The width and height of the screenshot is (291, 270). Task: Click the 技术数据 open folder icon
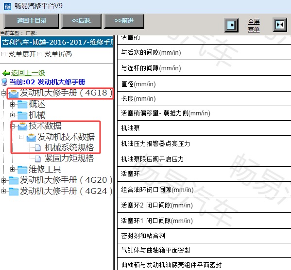click(x=22, y=126)
